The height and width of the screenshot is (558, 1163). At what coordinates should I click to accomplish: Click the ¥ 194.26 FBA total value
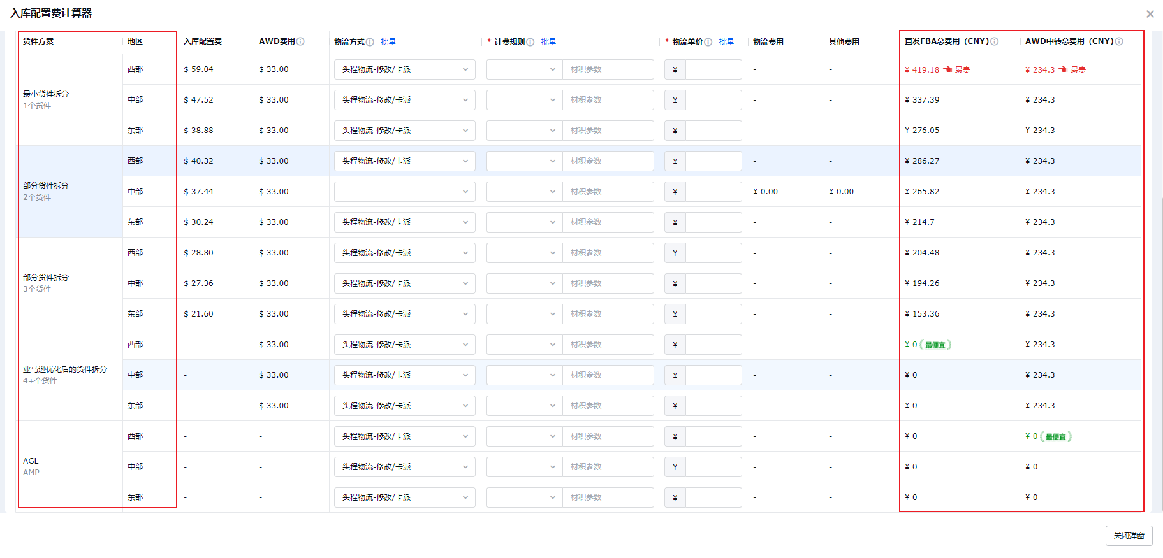922,283
